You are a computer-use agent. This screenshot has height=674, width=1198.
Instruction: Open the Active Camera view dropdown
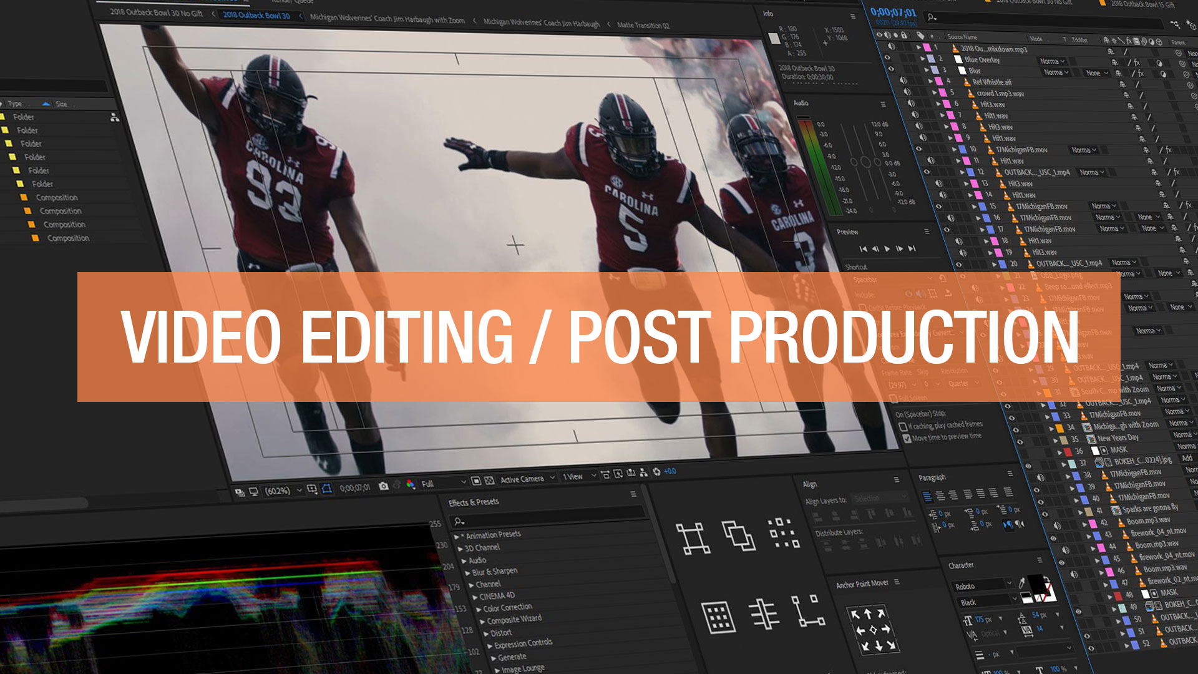point(527,479)
